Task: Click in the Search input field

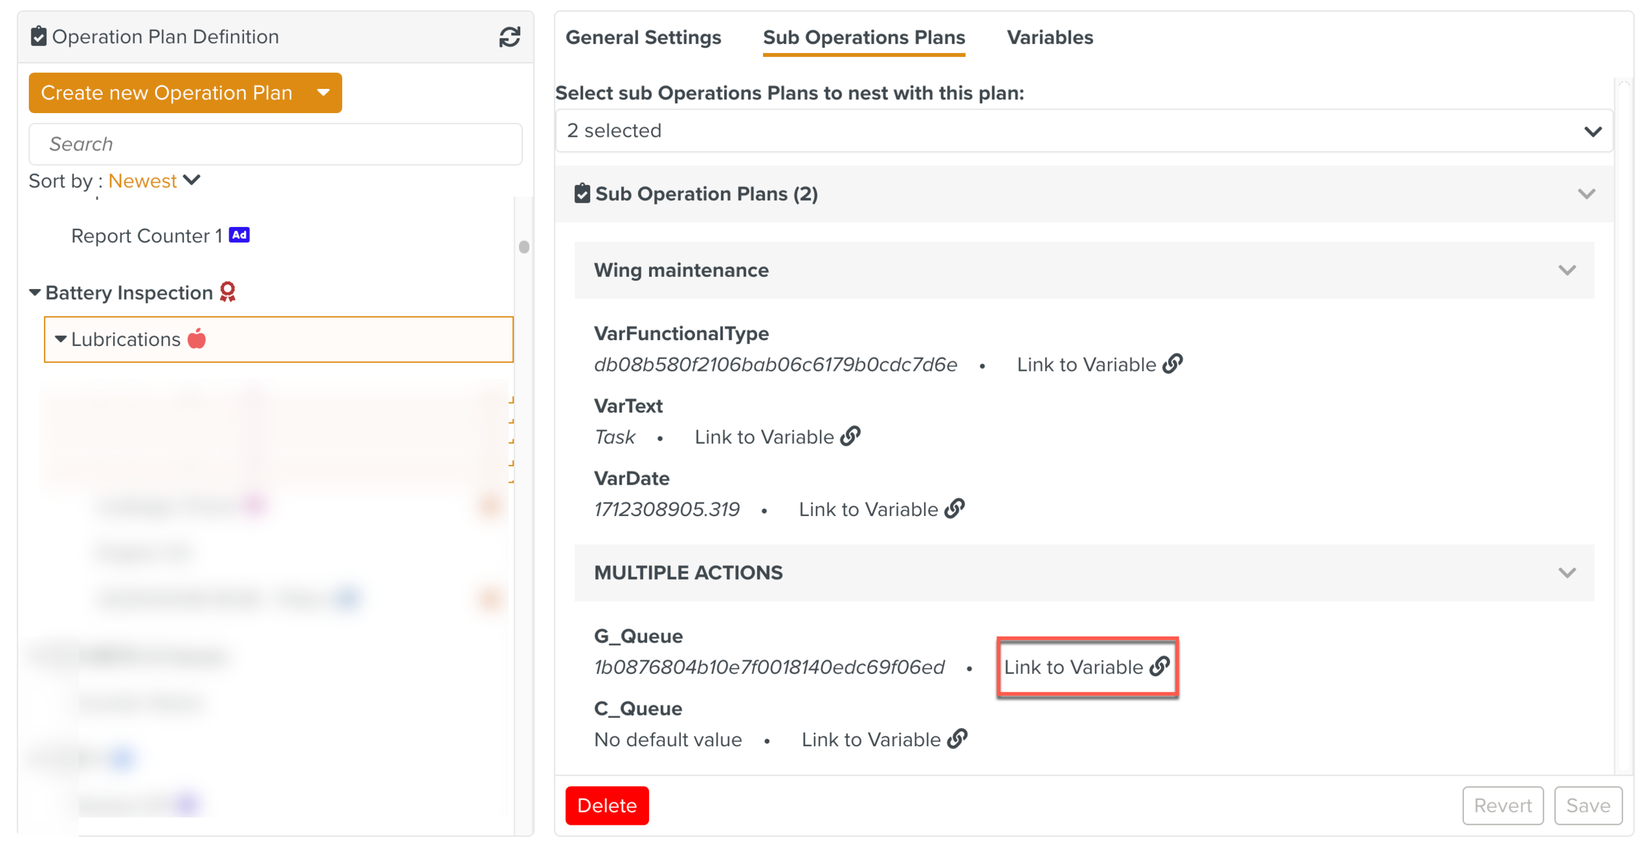Action: 275,144
